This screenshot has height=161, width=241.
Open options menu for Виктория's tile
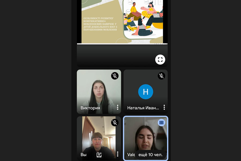coord(118,107)
